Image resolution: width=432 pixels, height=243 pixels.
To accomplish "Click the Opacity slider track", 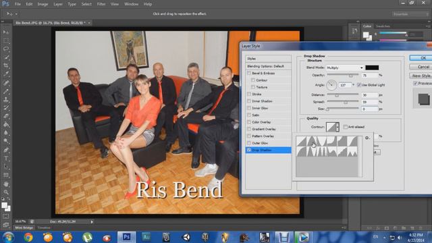I will [x=343, y=75].
